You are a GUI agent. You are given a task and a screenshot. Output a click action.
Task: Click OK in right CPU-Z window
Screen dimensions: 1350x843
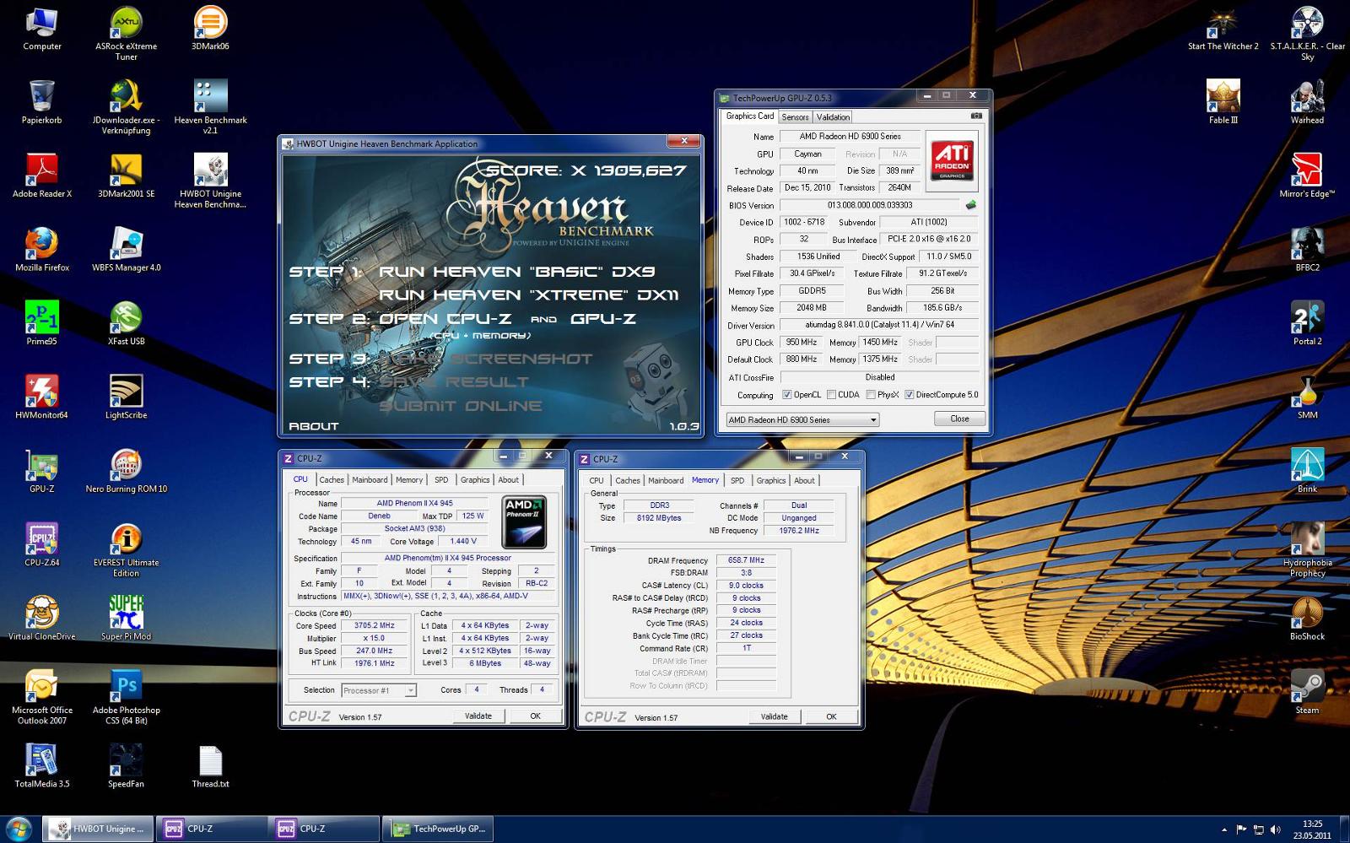pos(831,716)
